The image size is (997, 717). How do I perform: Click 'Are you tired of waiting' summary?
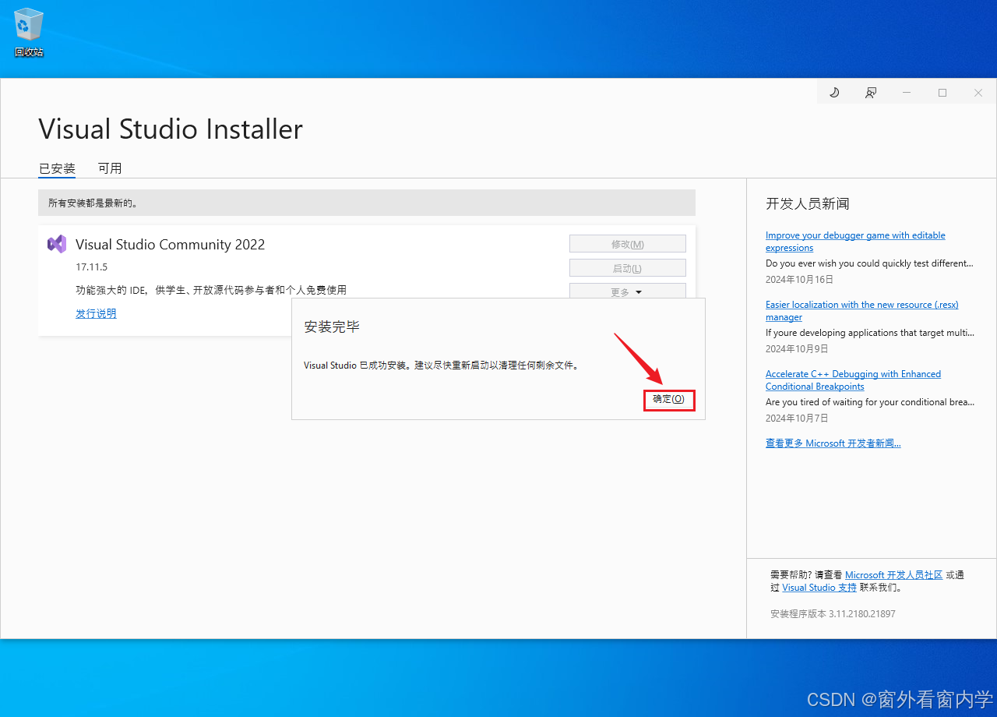[x=870, y=402]
